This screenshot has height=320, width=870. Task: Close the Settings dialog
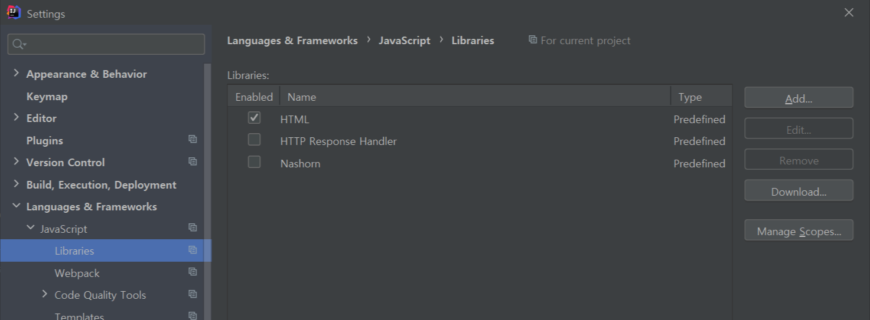click(x=849, y=12)
